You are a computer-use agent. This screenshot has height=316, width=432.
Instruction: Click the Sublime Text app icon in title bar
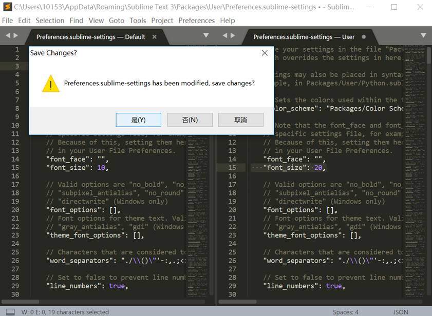coord(7,7)
